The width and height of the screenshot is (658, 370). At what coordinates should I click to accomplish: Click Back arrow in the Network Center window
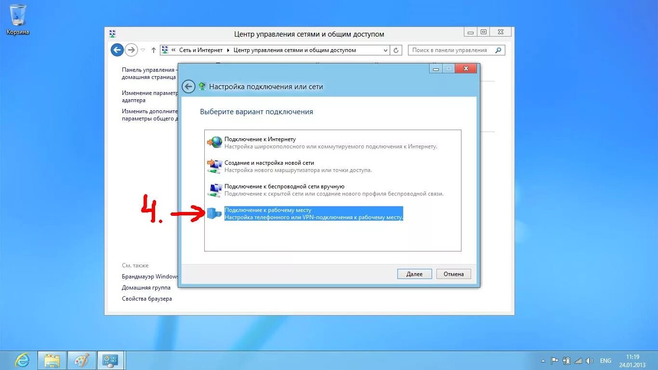click(x=117, y=50)
